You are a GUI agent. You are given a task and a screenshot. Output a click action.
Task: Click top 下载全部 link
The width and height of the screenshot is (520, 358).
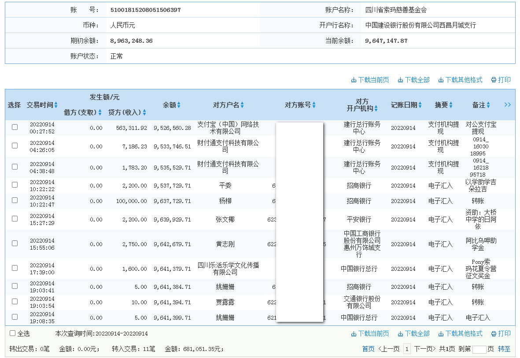tap(417, 80)
